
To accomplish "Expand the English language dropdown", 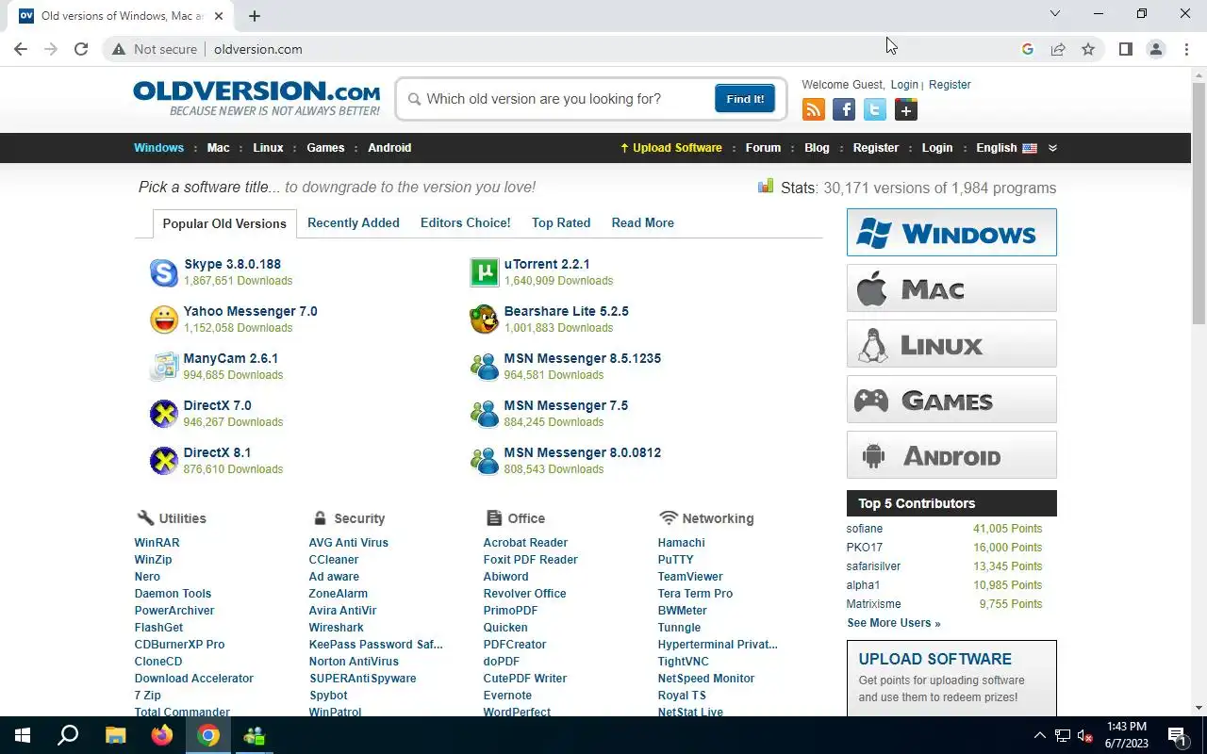I will pos(1006,148).
